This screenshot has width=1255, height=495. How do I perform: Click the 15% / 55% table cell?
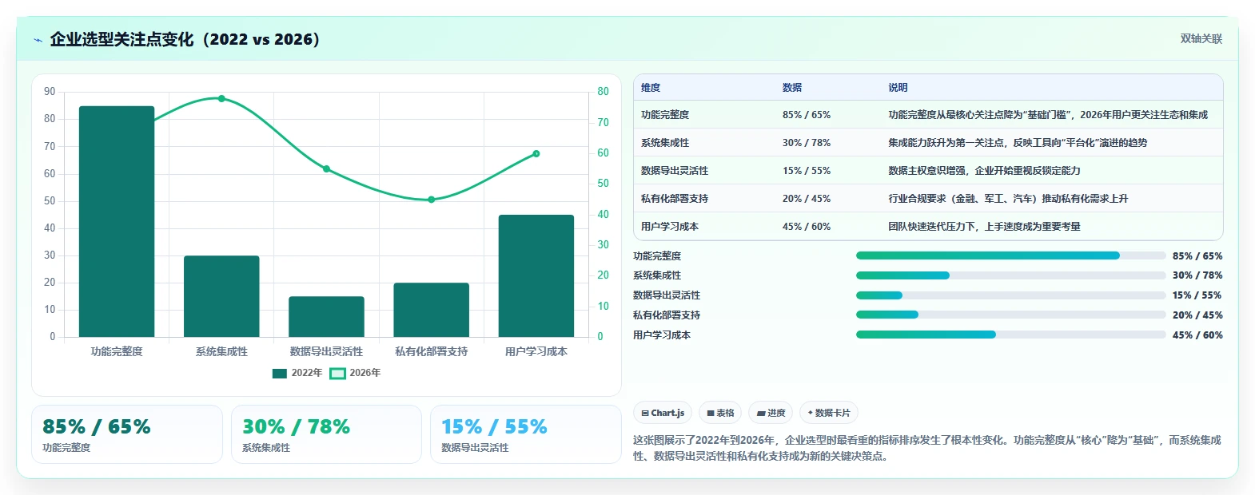807,171
